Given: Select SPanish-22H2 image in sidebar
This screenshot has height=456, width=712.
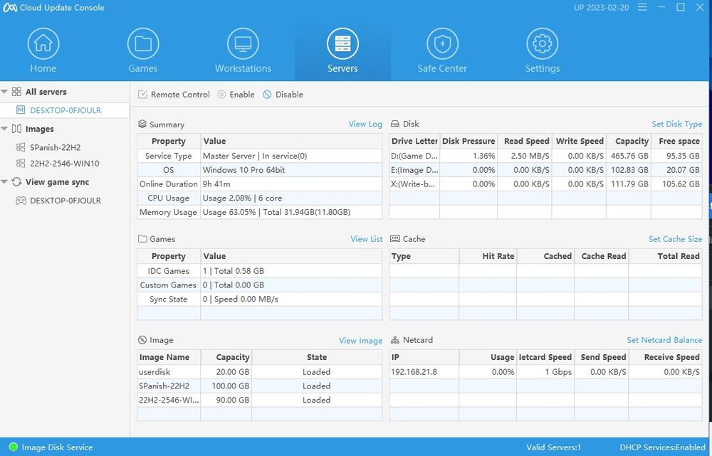Looking at the screenshot, I should [55, 147].
